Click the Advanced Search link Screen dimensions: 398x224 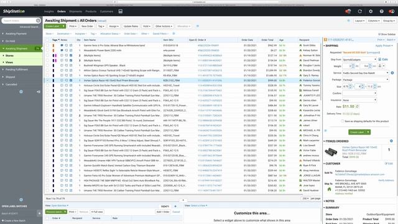coord(29,27)
